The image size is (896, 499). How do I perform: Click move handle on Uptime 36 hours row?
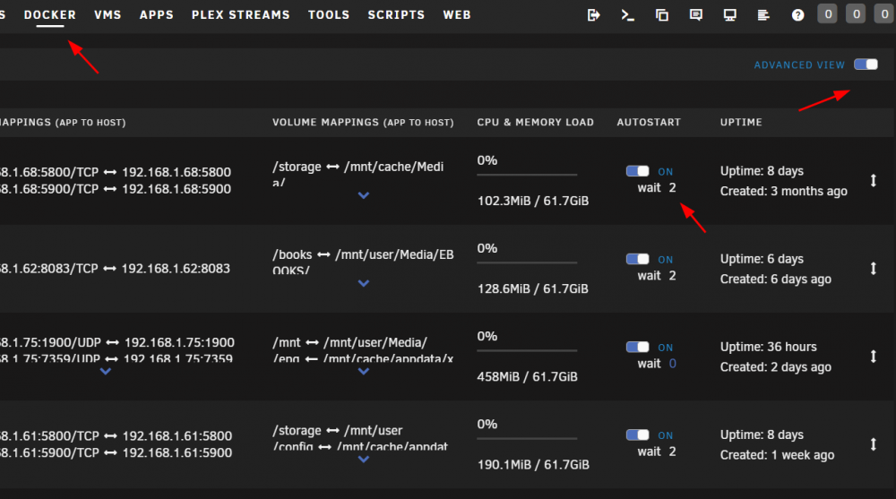(873, 357)
